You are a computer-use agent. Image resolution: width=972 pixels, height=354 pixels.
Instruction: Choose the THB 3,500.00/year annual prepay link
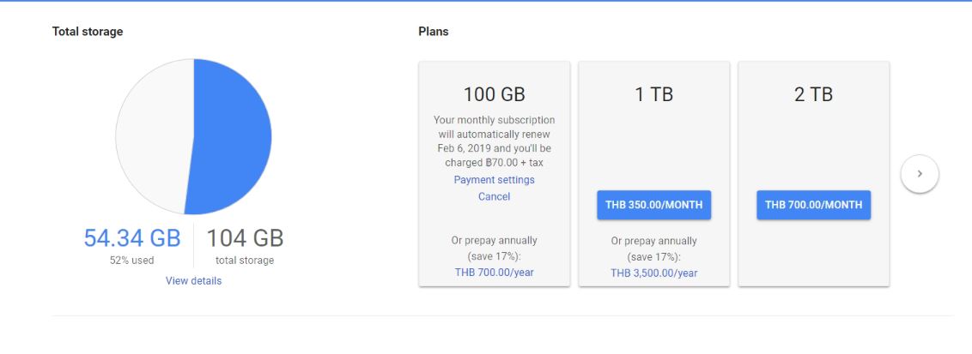653,273
